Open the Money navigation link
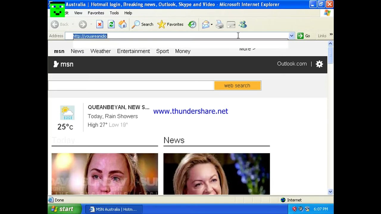This screenshot has width=381, height=214. 183,51
